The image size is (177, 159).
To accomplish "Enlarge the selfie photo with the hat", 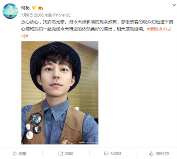I will click(x=60, y=93).
